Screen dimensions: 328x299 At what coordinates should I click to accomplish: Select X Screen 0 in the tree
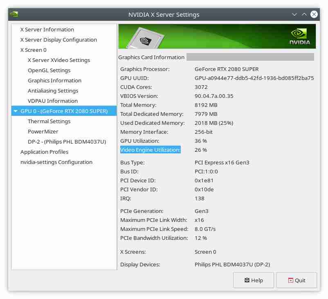(33, 50)
